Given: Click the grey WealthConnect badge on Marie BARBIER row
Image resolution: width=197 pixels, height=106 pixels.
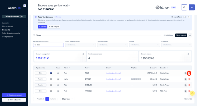Looking at the screenshot, I should [x=51, y=79].
